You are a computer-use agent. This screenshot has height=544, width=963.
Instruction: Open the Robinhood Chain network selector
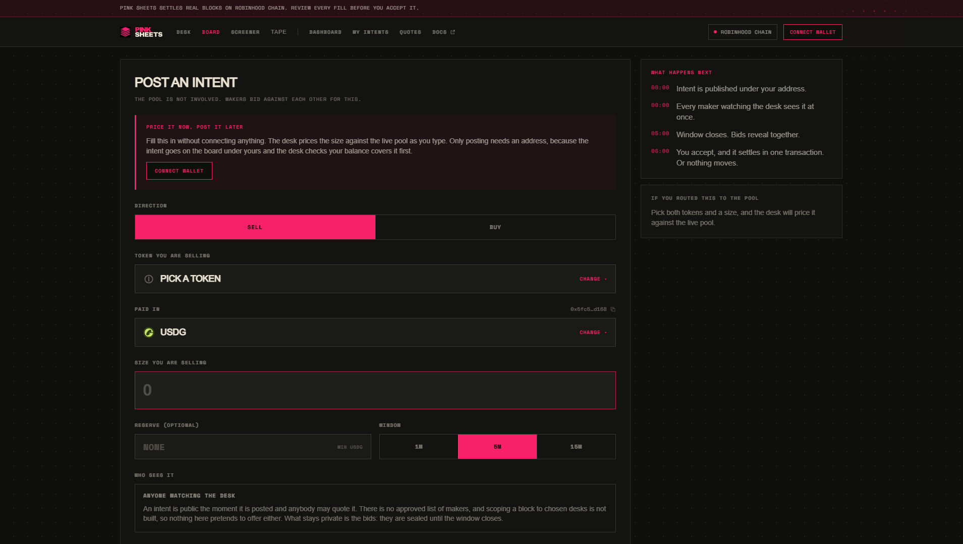pyautogui.click(x=743, y=32)
